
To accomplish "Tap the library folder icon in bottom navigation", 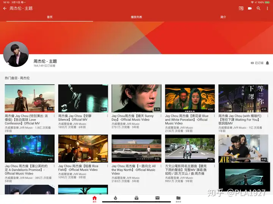I will pyautogui.click(x=179, y=198).
